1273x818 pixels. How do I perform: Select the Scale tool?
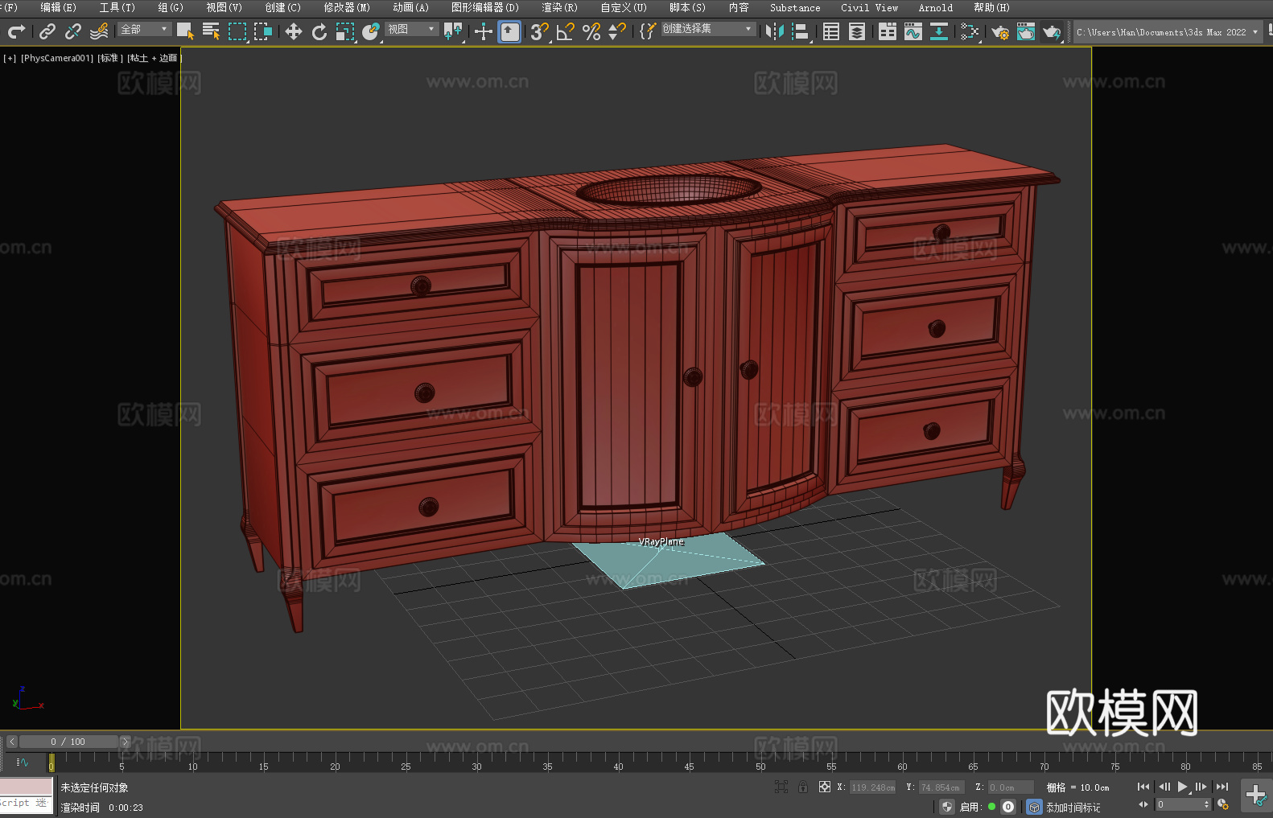[345, 31]
